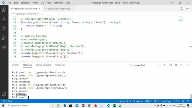Open Excel from the taskbar

pyautogui.click(x=114, y=105)
